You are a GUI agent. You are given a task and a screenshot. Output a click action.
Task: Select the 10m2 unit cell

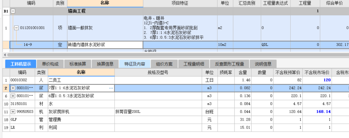pyautogui.click(x=225, y=45)
